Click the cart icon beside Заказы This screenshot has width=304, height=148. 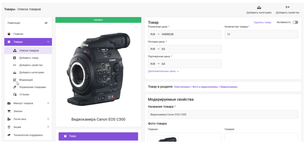[x=9, y=111]
